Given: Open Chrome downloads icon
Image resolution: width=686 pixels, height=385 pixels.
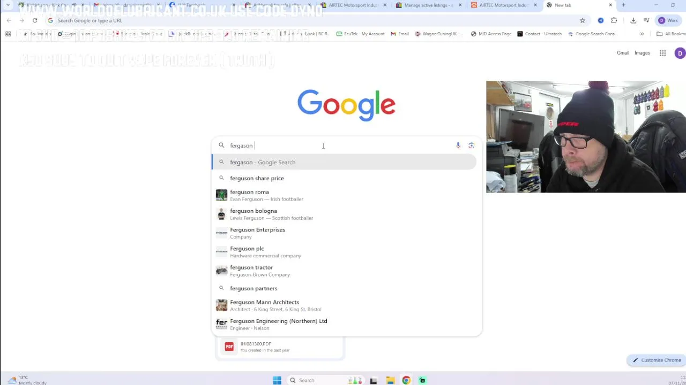Looking at the screenshot, I should click(x=633, y=20).
